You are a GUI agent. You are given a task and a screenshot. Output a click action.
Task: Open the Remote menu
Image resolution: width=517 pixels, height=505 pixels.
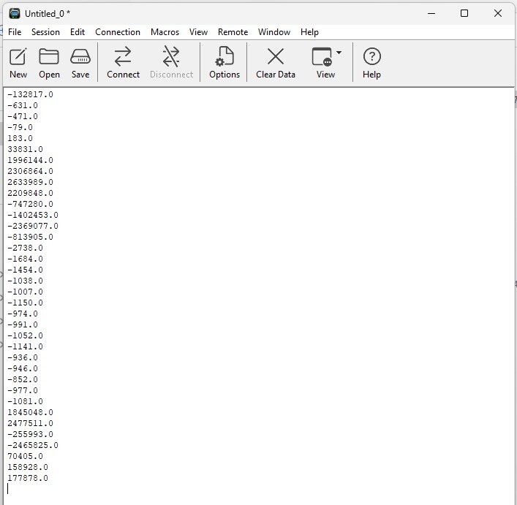coord(233,32)
